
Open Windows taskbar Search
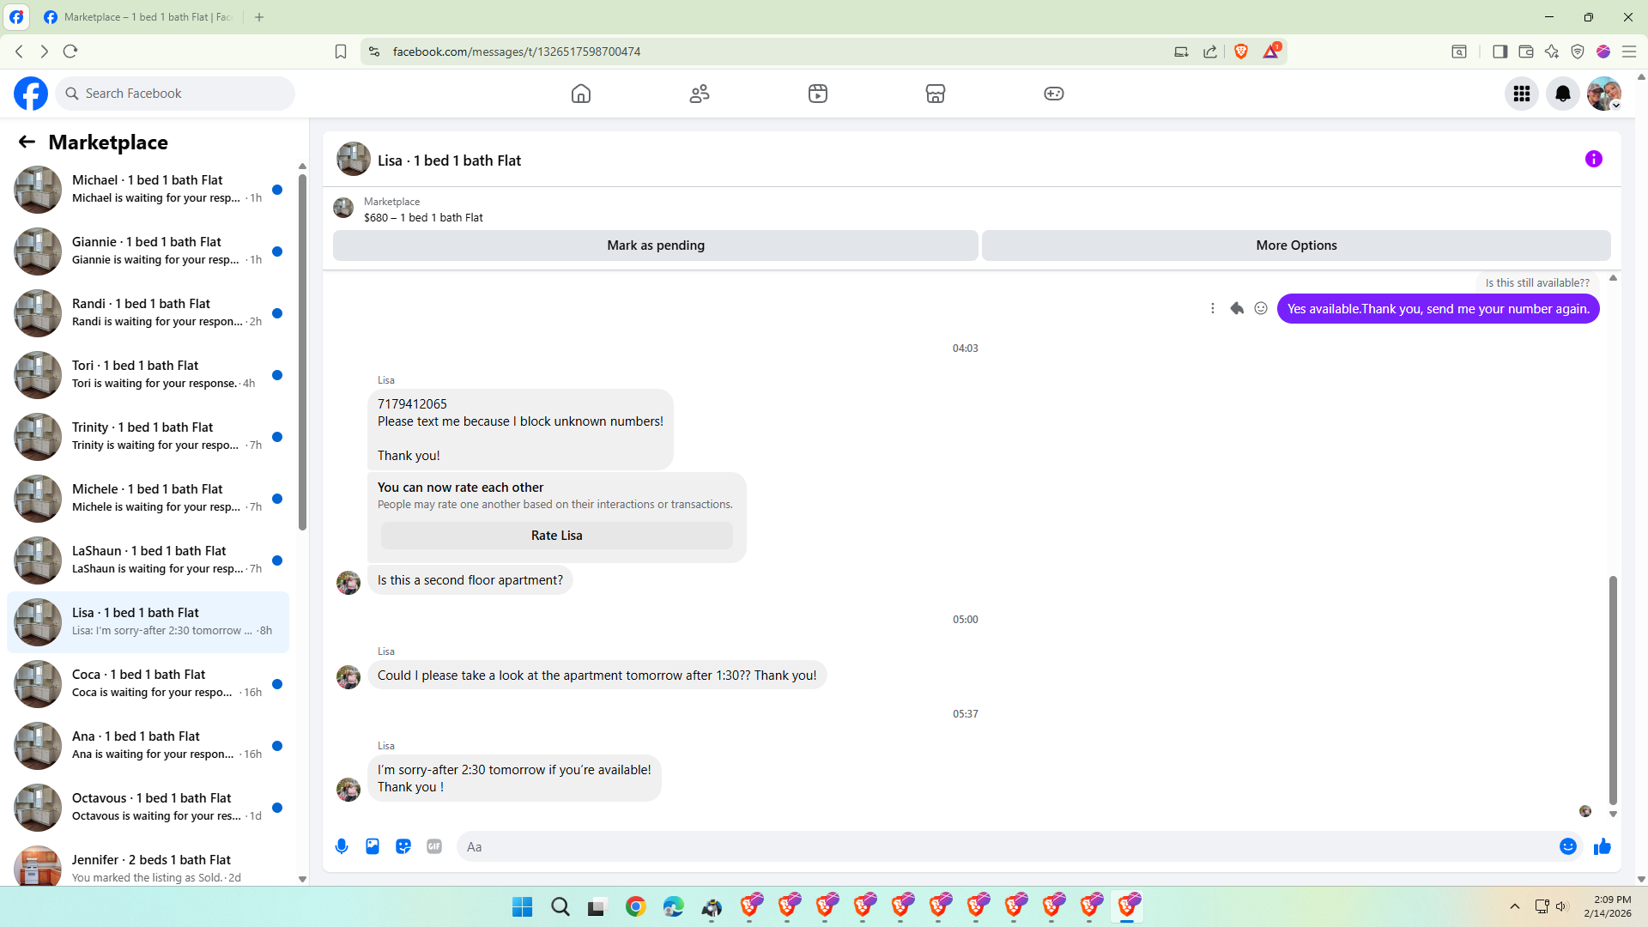560,906
